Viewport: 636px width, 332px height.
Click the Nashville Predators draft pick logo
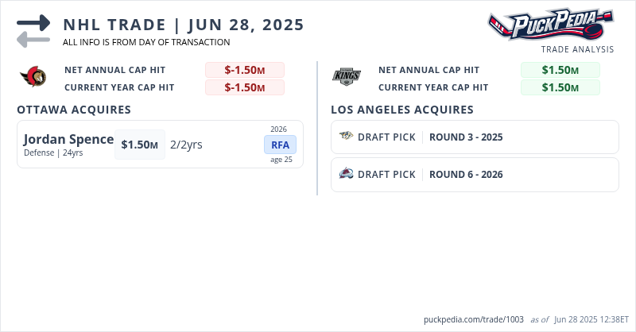(x=347, y=137)
